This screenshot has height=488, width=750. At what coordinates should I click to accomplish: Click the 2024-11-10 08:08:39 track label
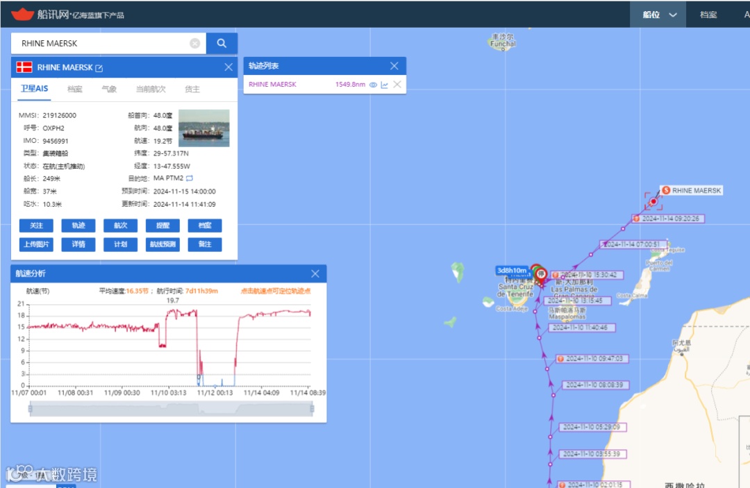[x=594, y=385]
